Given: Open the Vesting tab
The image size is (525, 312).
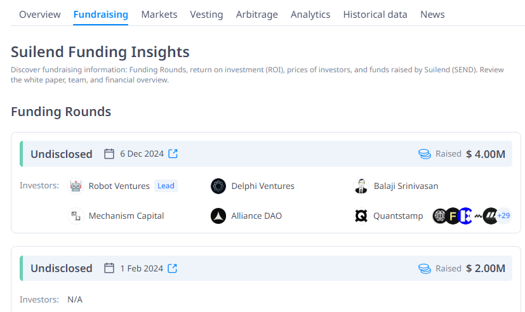Looking at the screenshot, I should pyautogui.click(x=206, y=15).
